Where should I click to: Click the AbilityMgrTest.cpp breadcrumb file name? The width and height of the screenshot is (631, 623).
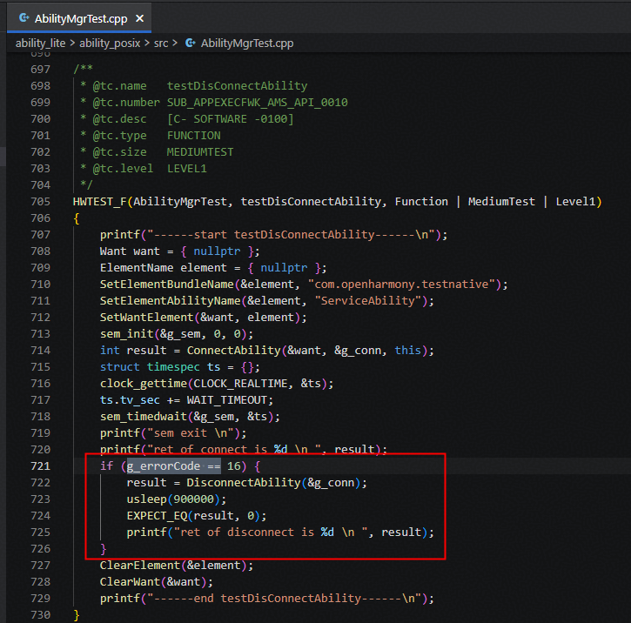tap(247, 43)
